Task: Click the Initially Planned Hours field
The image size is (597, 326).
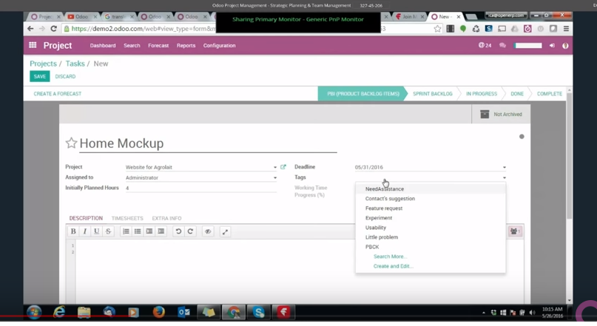Action: tap(200, 189)
